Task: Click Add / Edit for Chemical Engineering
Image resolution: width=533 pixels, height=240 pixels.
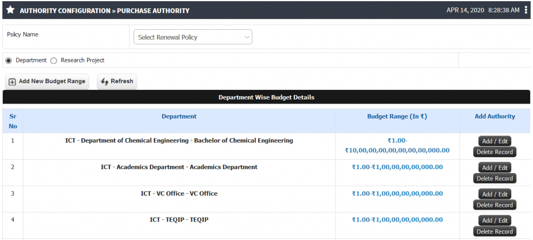Action: pyautogui.click(x=495, y=141)
